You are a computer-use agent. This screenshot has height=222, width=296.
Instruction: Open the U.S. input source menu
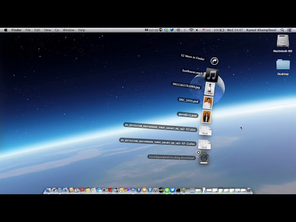[207, 30]
